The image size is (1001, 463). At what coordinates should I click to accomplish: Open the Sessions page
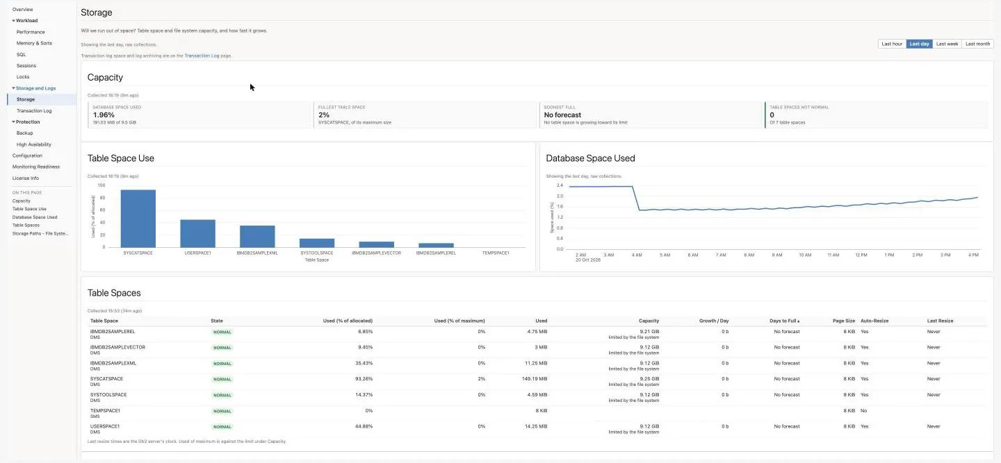[x=26, y=65]
